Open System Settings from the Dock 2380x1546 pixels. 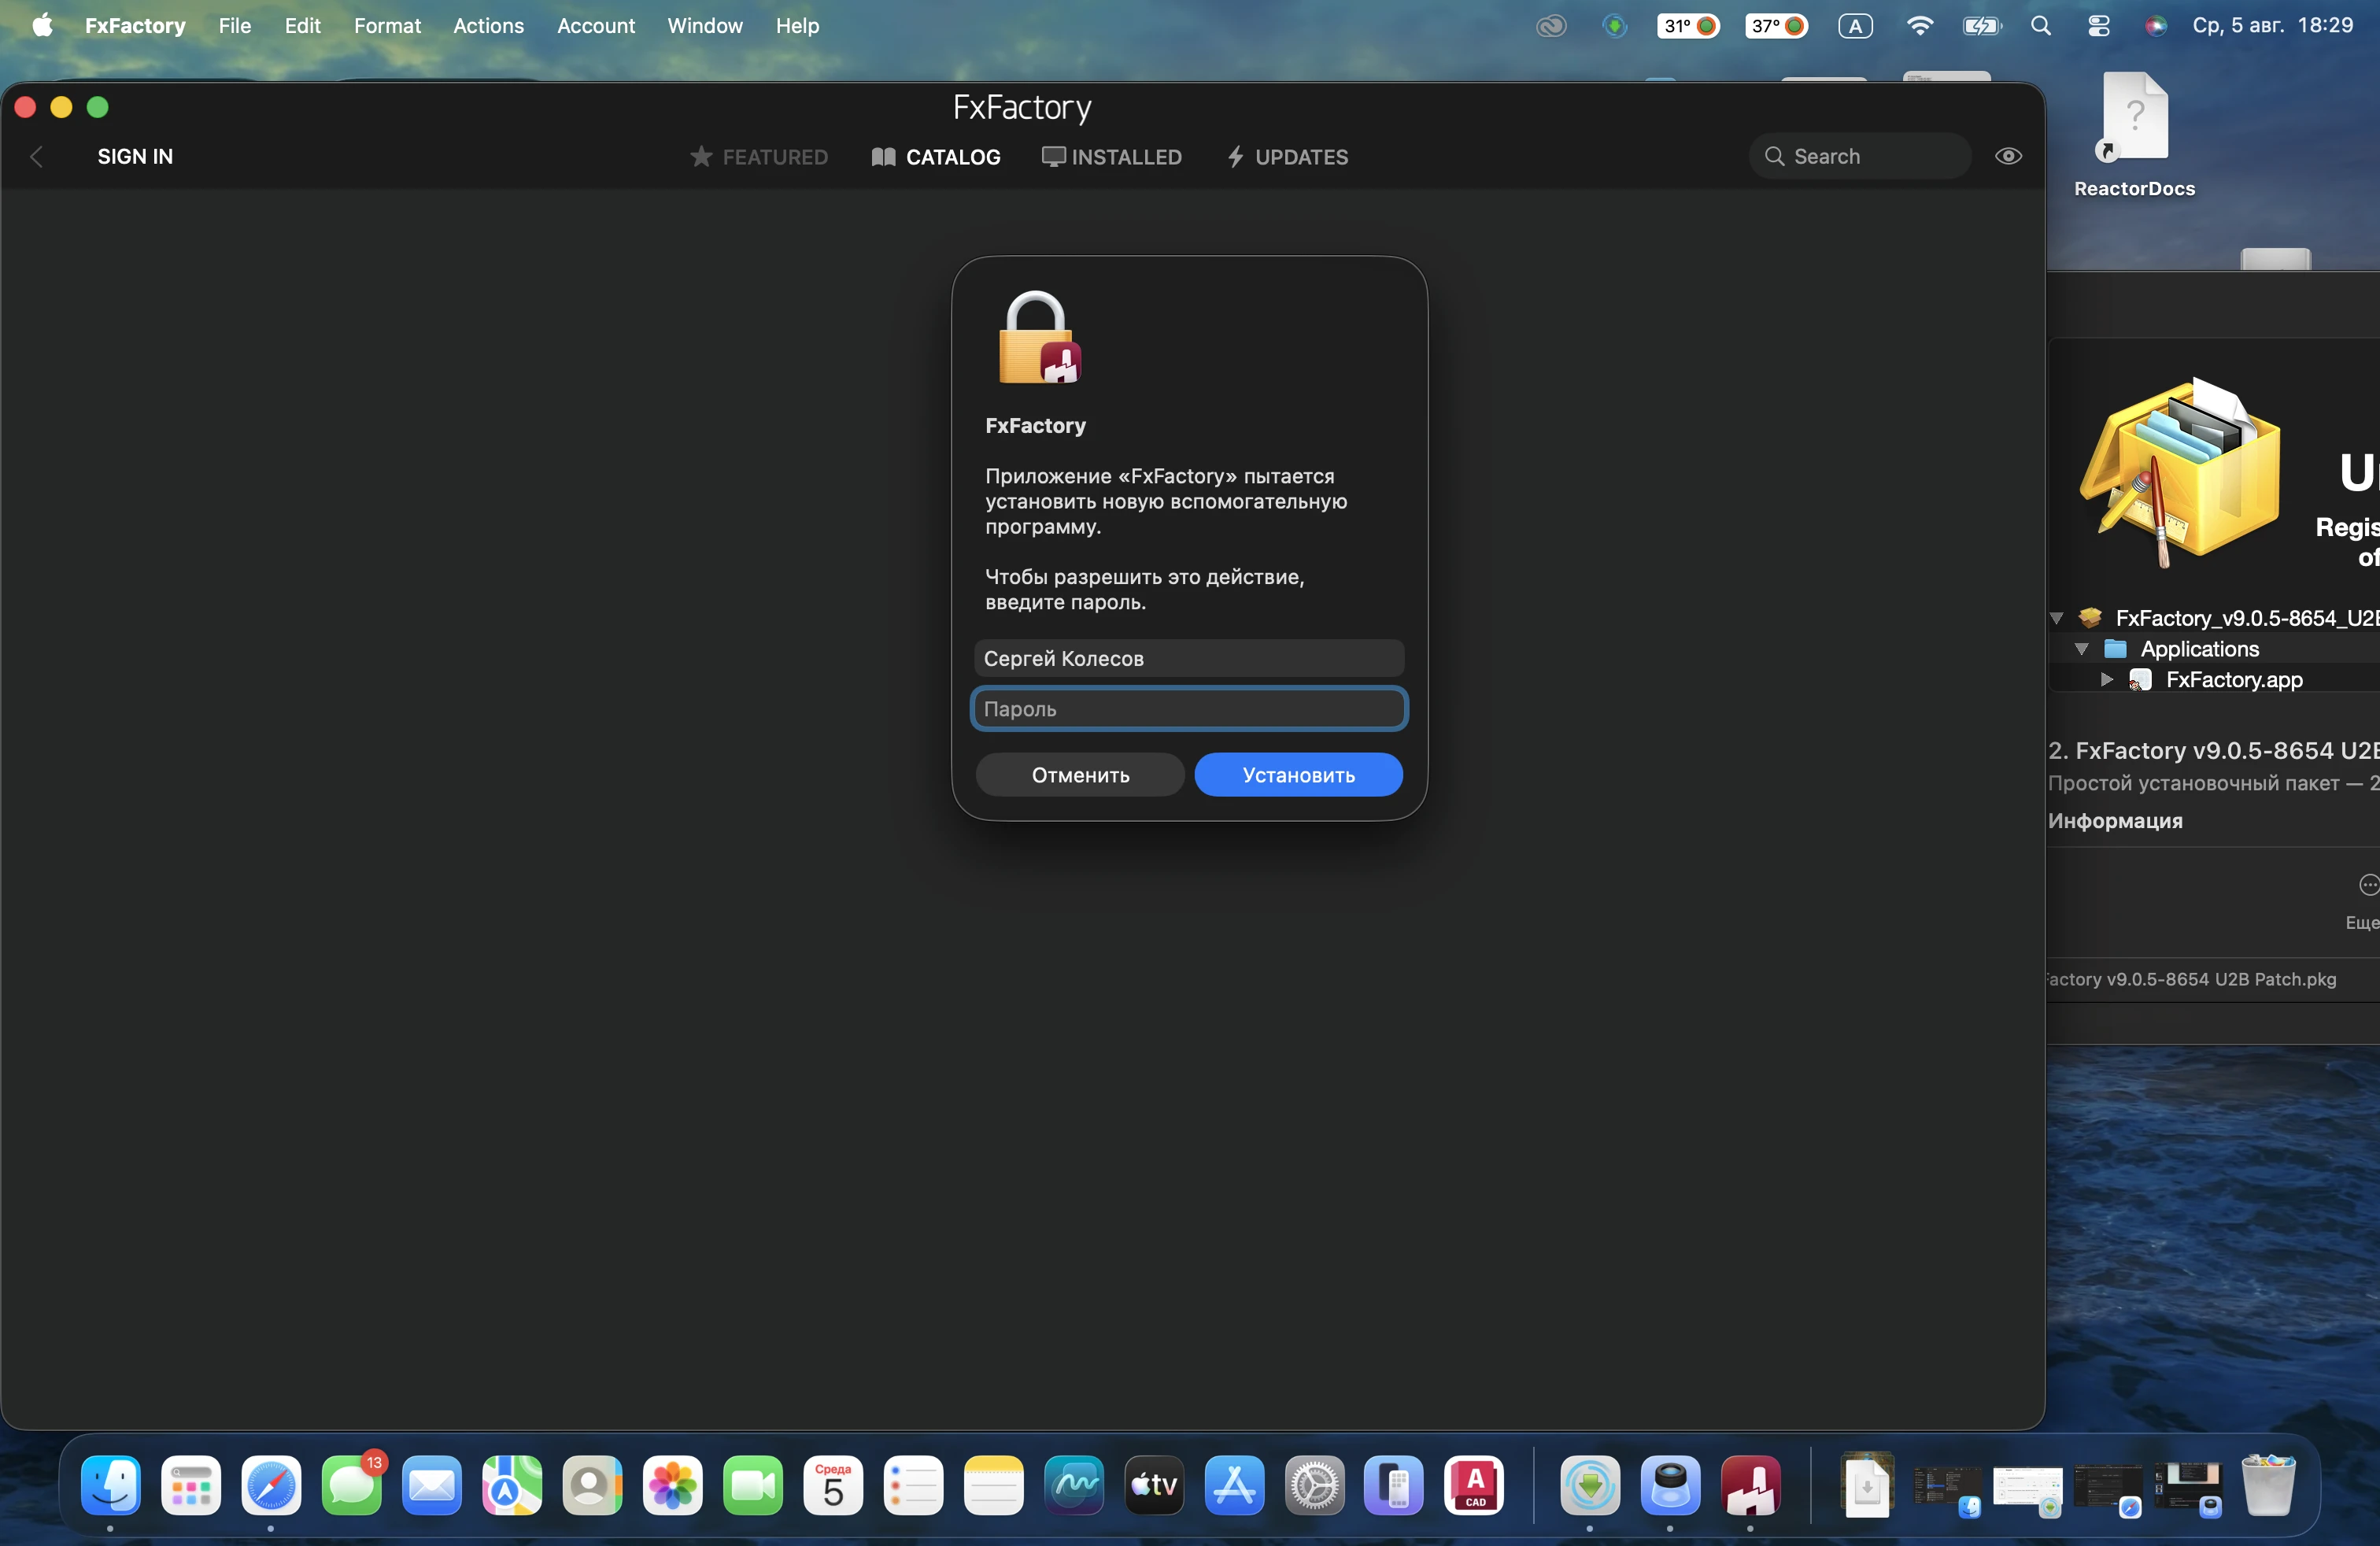(1315, 1485)
